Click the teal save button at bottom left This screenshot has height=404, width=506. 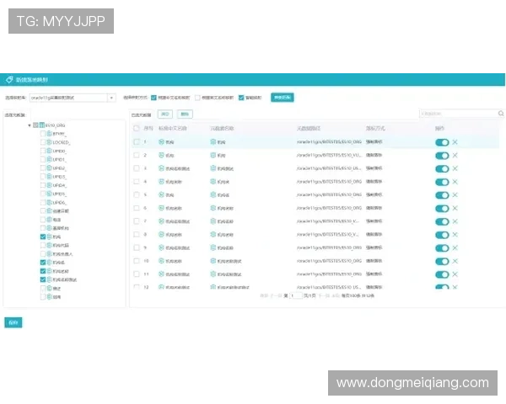coord(13,322)
